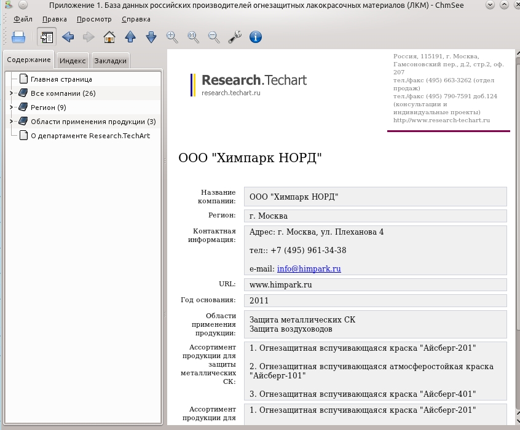The width and height of the screenshot is (520, 430).
Task: Switch to the Индекс tab
Action: coord(73,61)
